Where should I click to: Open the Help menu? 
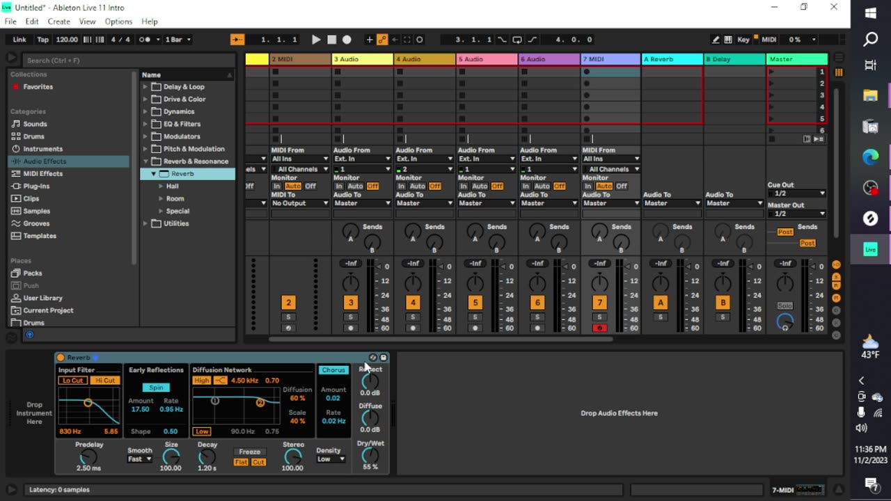tap(150, 22)
